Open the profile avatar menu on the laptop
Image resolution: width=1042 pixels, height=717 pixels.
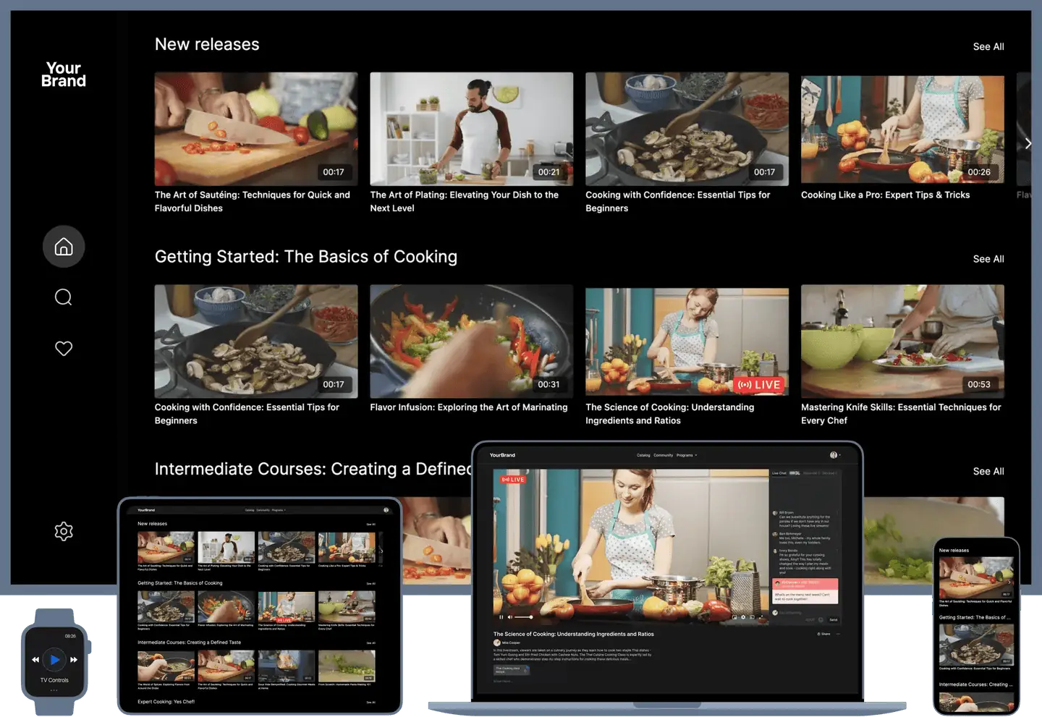(834, 455)
